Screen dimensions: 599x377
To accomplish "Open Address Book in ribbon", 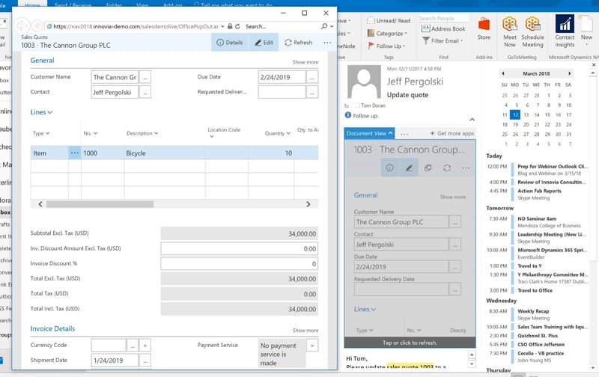I will pos(443,28).
